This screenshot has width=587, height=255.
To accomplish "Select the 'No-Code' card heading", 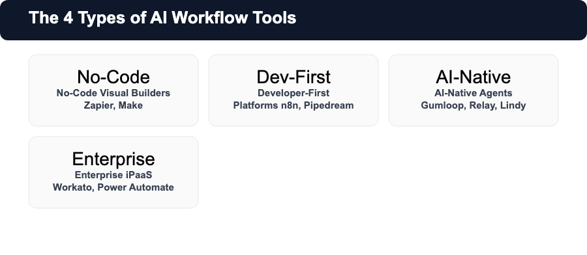I will [x=113, y=77].
